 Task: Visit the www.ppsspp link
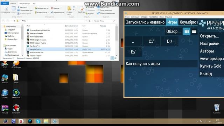tap(212, 59)
